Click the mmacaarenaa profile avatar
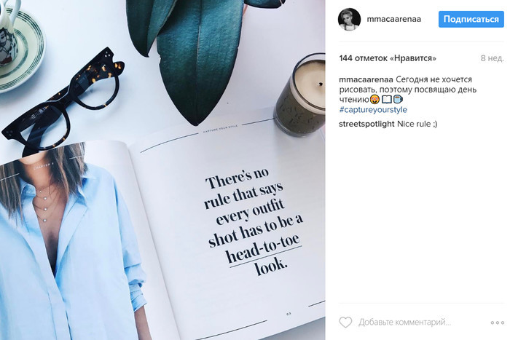This screenshot has width=510, height=340. coord(349,19)
